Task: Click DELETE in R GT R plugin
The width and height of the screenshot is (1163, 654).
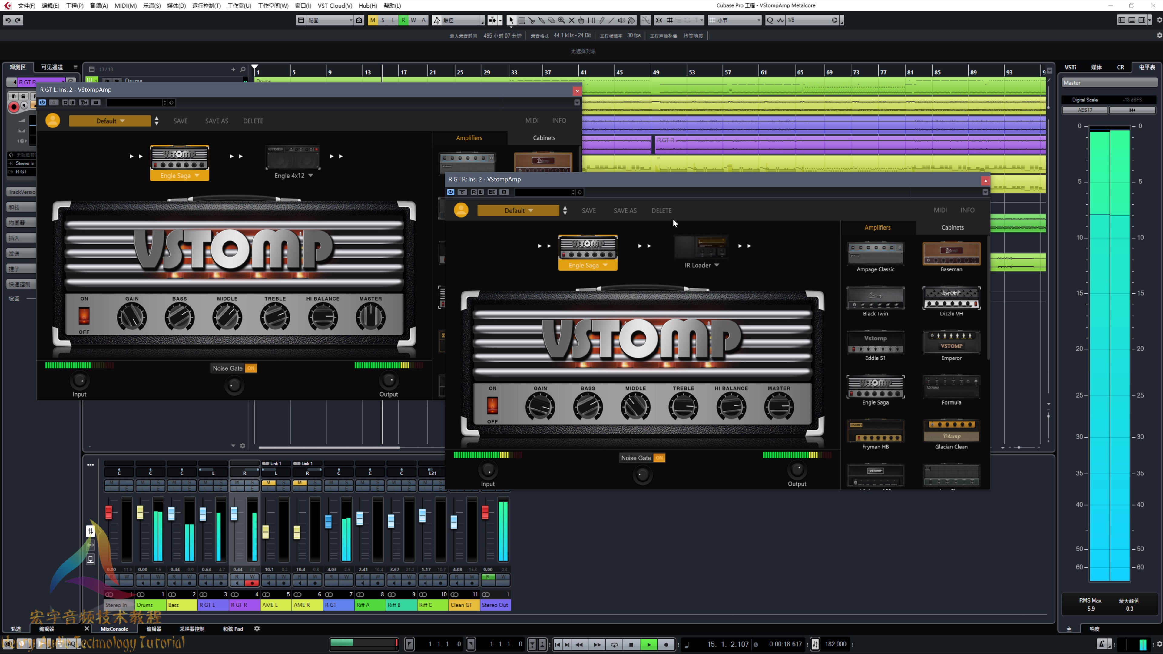Action: [x=661, y=210]
